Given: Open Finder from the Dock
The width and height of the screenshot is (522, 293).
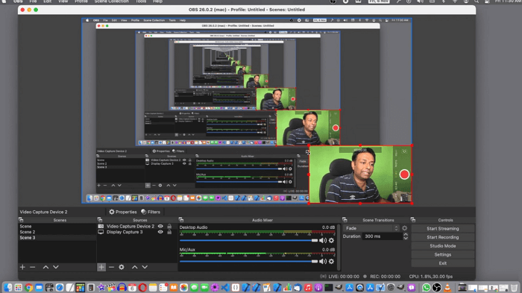Looking at the screenshot, I should click(x=8, y=287).
